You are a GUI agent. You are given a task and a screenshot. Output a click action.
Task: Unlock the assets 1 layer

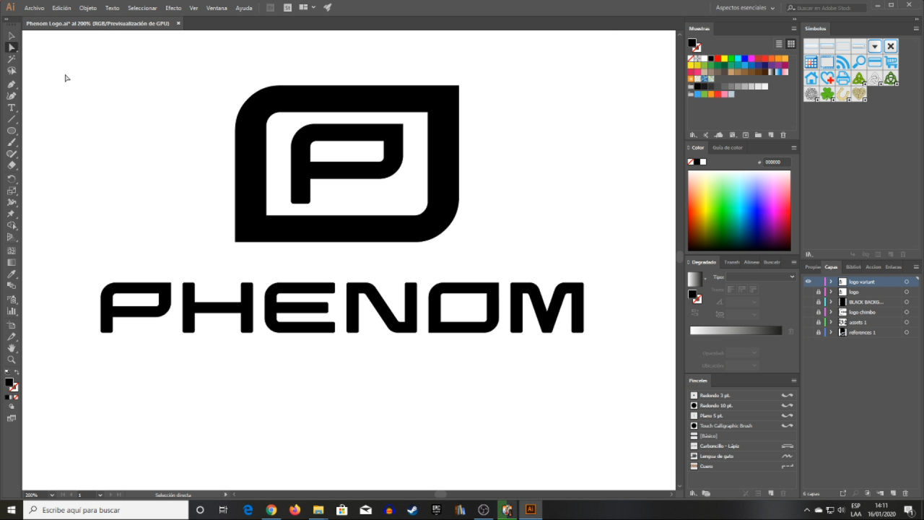[818, 322]
